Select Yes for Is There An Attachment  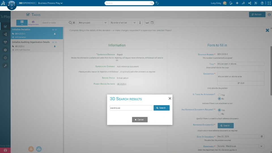pyautogui.click(x=219, y=95)
